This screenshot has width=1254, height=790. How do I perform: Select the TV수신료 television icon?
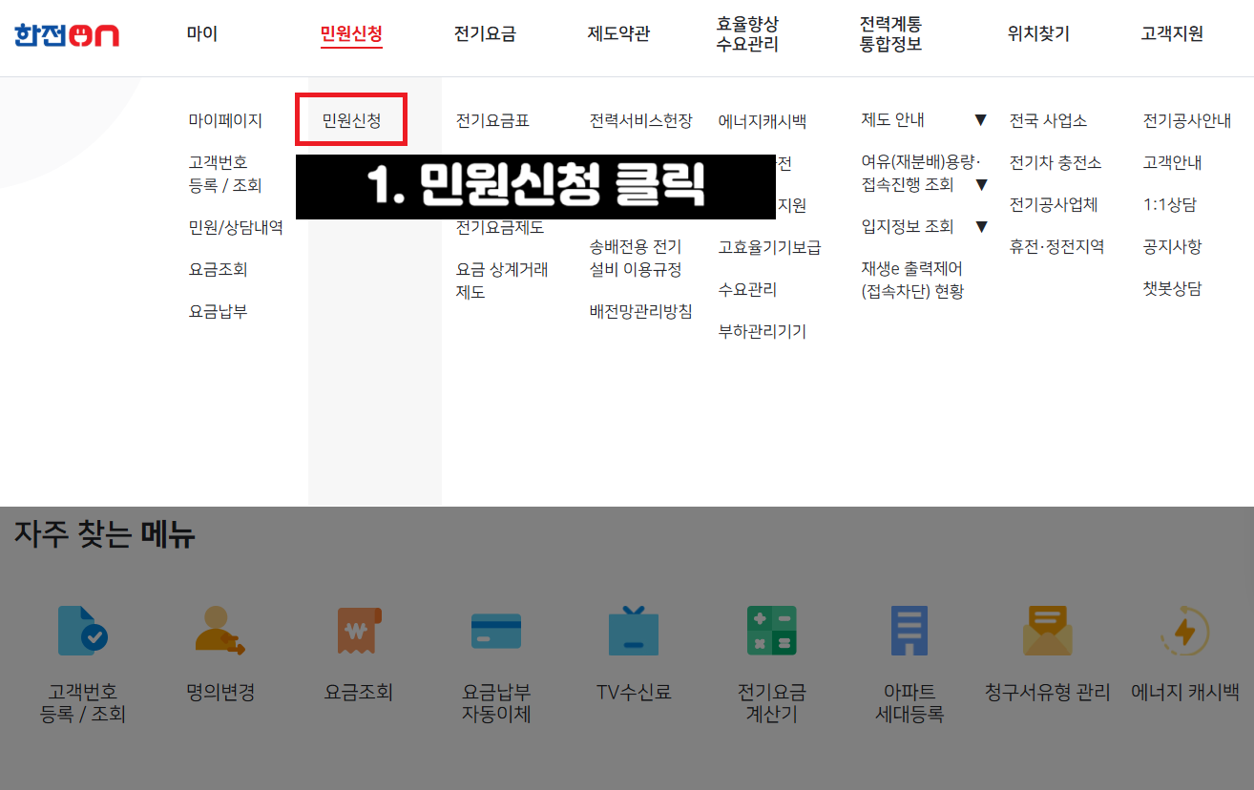click(x=632, y=630)
